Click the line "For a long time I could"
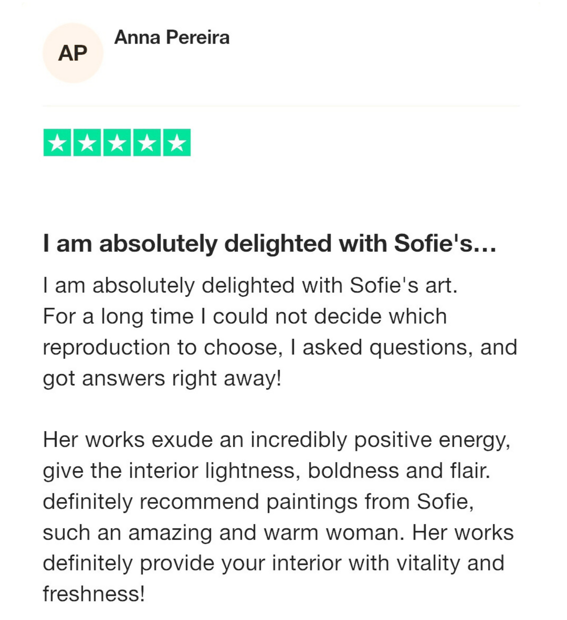Viewport: 567px width, 620px height. coord(245,316)
